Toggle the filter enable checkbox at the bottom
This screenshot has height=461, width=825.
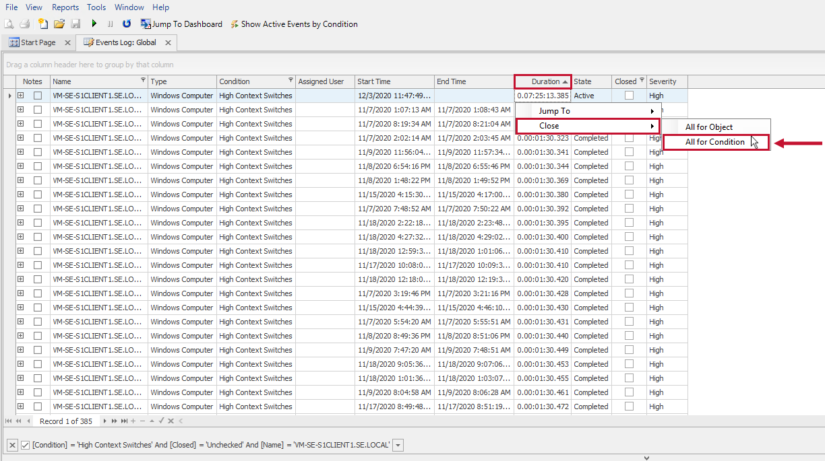[25, 445]
